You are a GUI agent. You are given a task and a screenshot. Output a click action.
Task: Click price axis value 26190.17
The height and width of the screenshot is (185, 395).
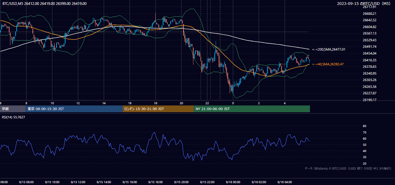click(x=369, y=100)
